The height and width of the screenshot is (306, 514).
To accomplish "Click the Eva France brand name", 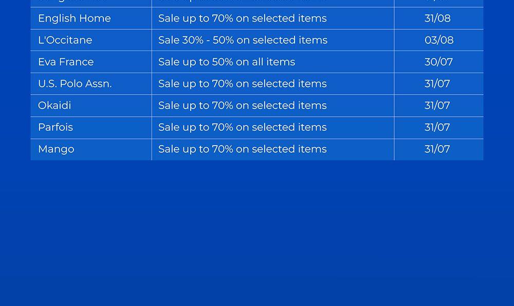I will [x=66, y=62].
